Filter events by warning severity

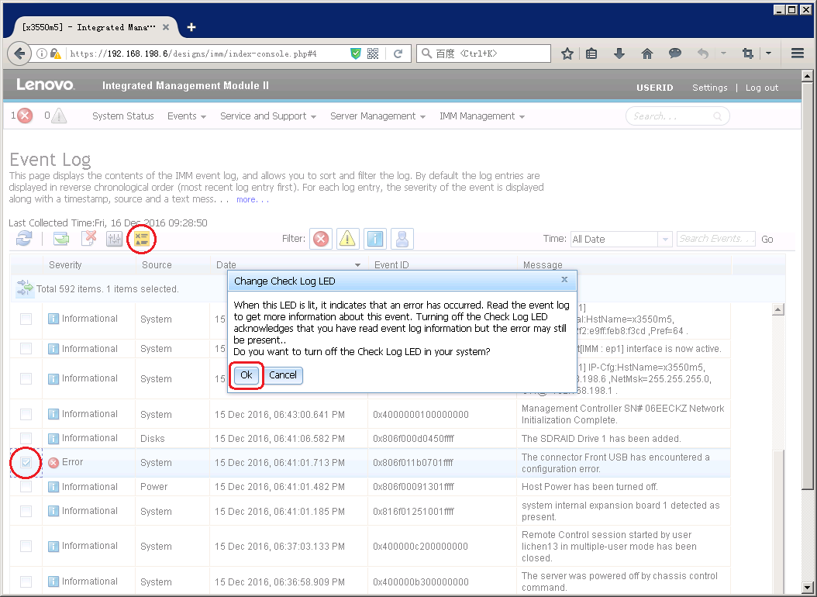(347, 239)
